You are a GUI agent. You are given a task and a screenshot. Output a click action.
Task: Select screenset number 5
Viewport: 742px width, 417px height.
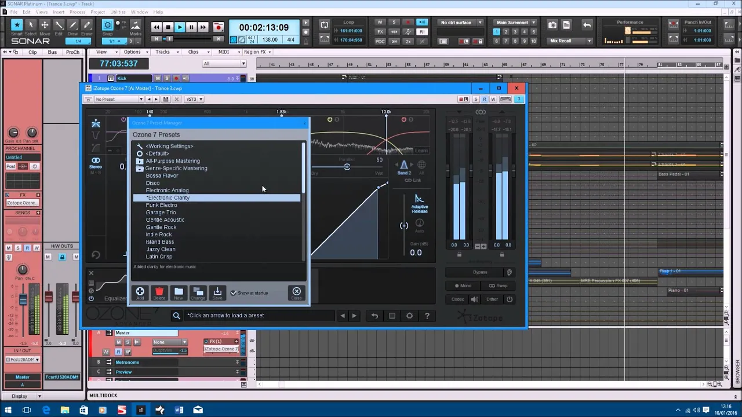coord(534,32)
